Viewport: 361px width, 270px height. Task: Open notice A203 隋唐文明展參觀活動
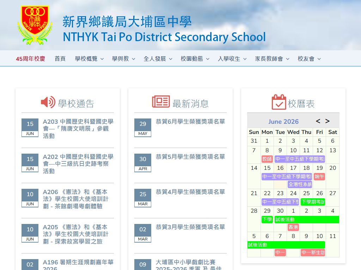(x=78, y=129)
